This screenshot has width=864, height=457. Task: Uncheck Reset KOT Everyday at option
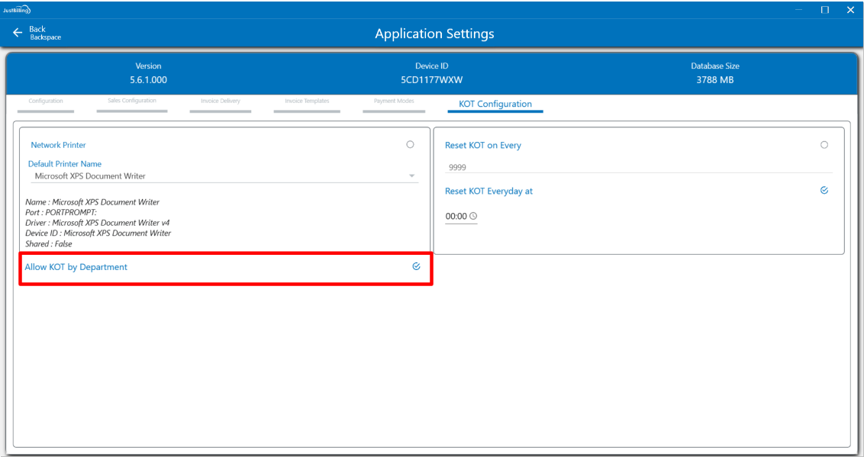click(x=824, y=191)
